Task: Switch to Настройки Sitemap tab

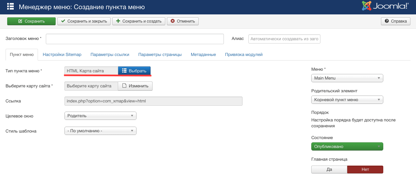Action: point(62,55)
